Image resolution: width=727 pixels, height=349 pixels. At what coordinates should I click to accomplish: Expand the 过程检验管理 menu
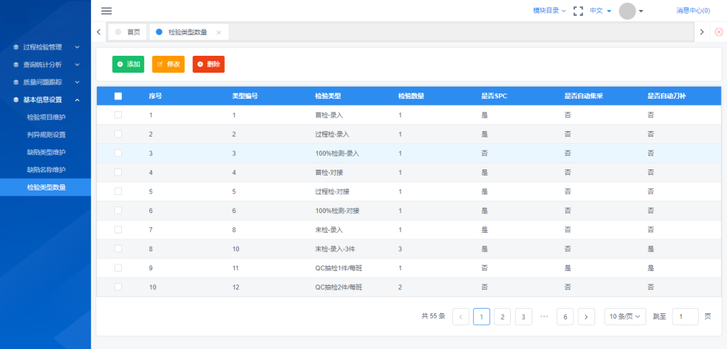coord(77,47)
